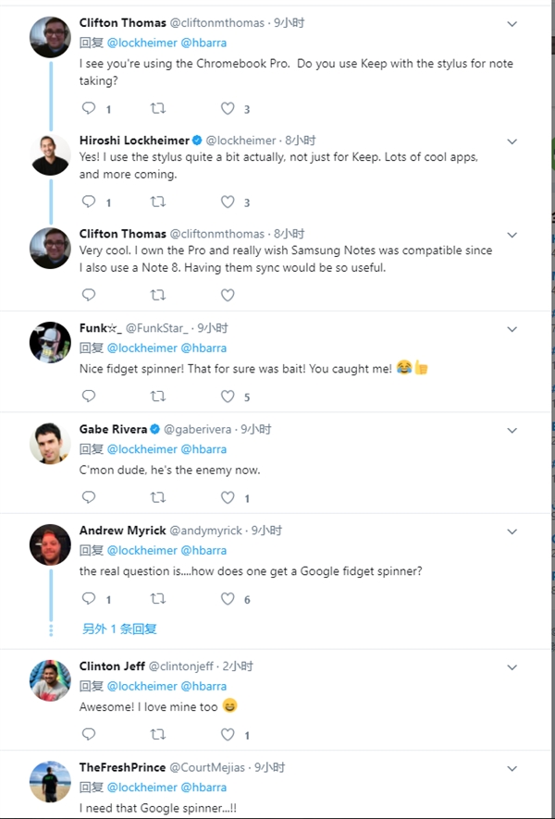Click TheFreshPrince's avatar image
Screen dimensions: 555x819
50,781
